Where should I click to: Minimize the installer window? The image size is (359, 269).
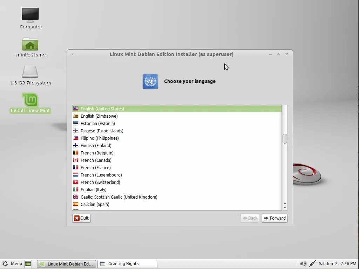(271, 54)
